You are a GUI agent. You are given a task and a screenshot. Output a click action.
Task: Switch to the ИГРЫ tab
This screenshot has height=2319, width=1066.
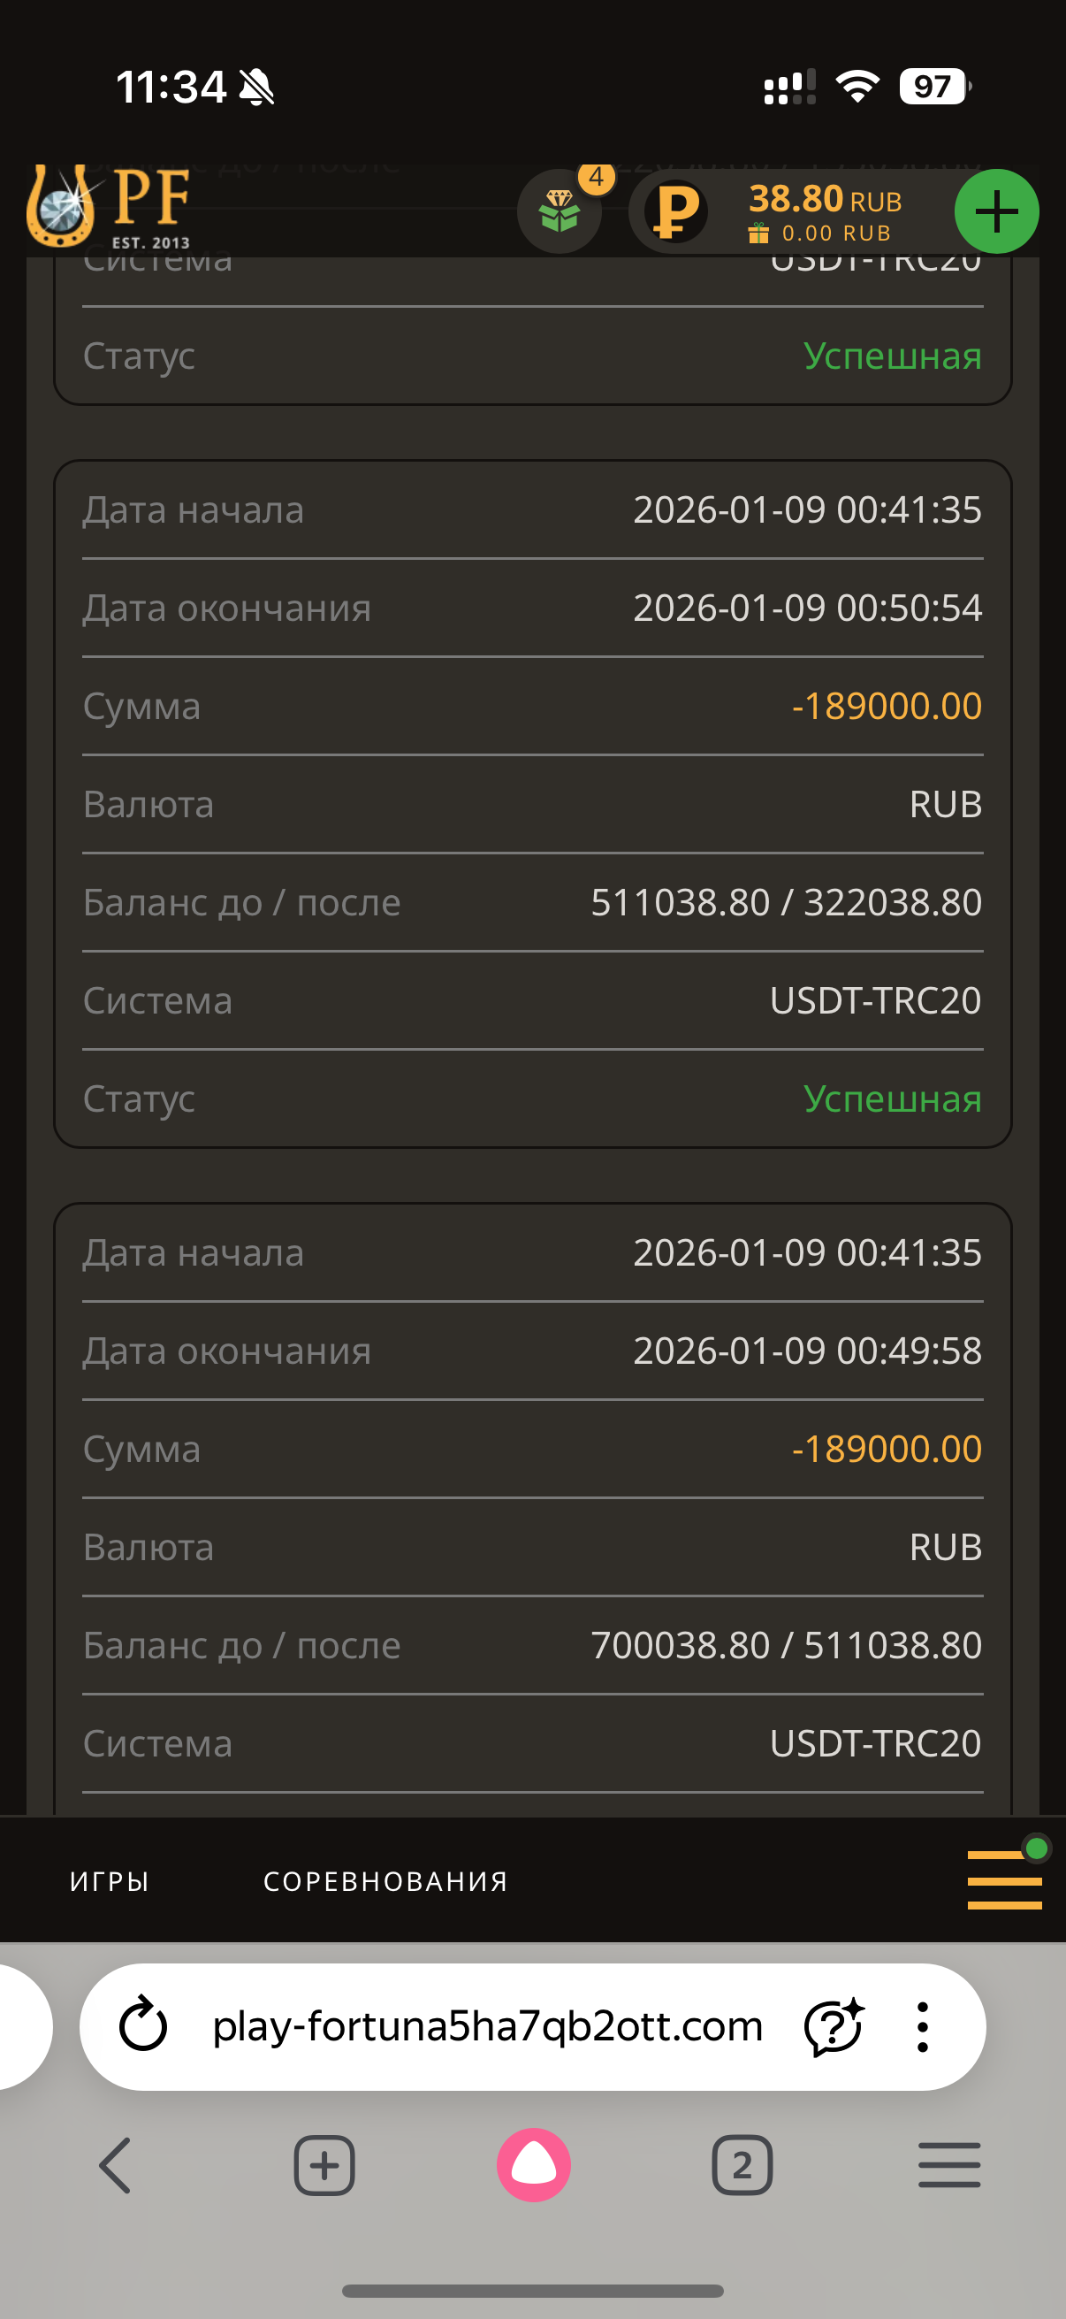pos(110,1881)
